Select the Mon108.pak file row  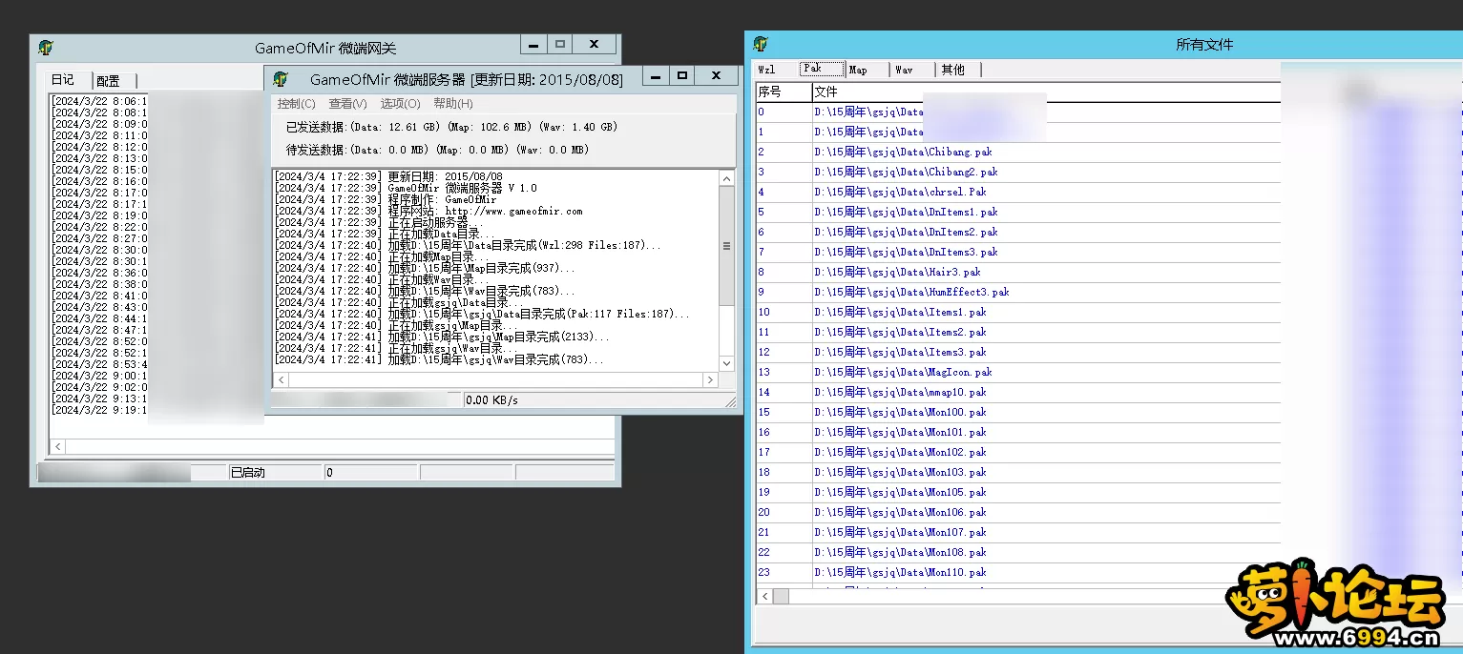point(1018,553)
